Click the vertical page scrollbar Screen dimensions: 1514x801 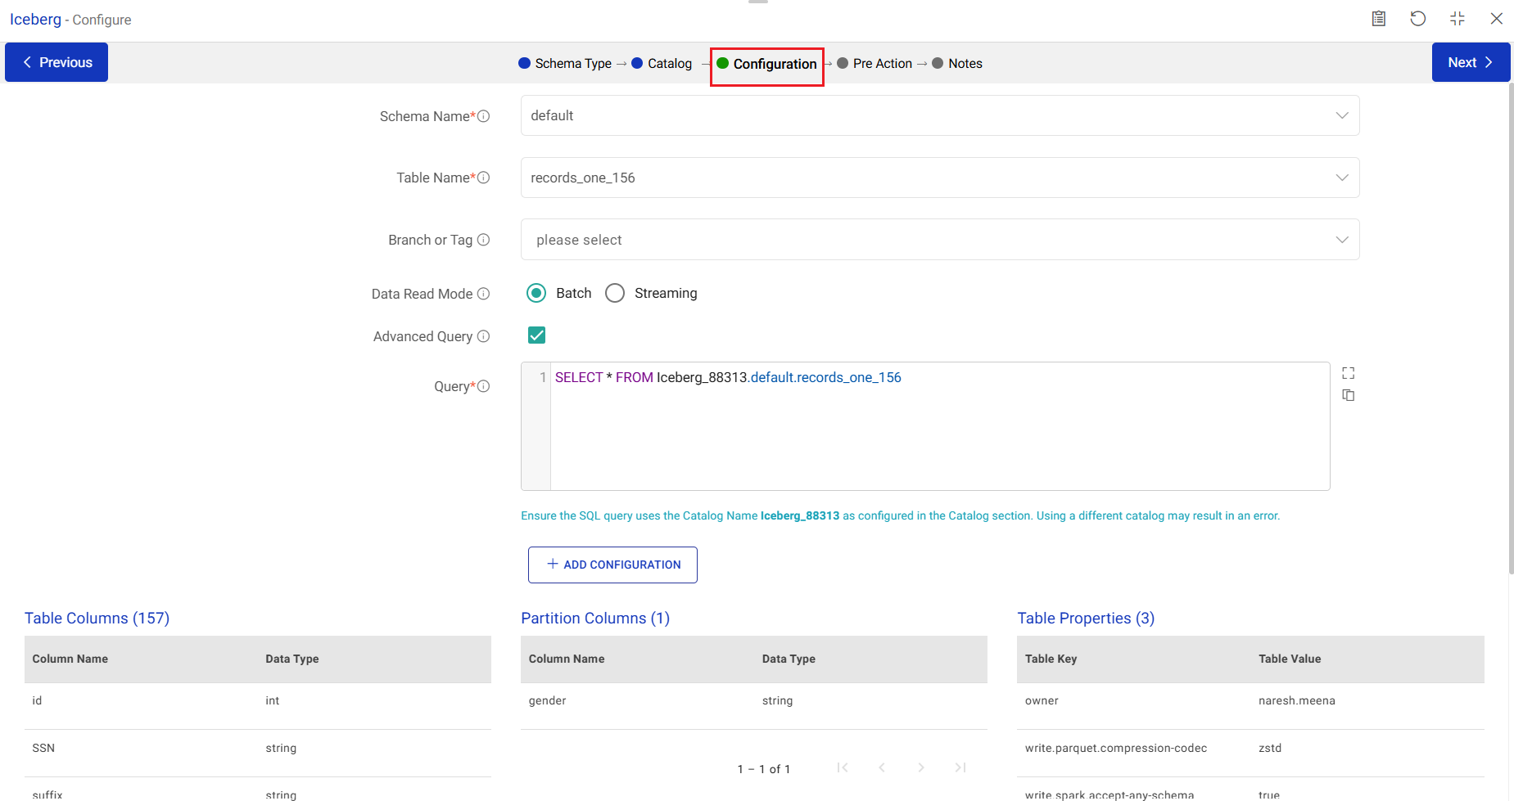pyautogui.click(x=1511, y=327)
